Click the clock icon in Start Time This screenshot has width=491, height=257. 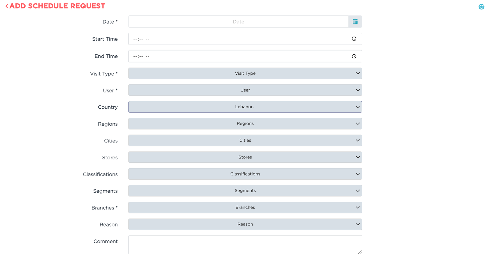354,39
